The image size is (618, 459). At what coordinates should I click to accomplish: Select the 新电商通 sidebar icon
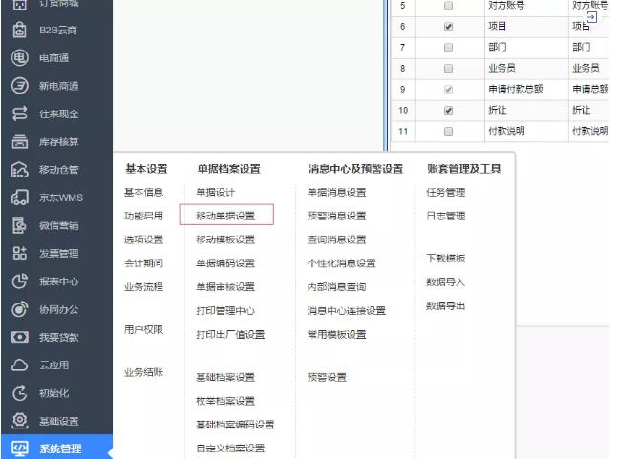pyautogui.click(x=20, y=86)
